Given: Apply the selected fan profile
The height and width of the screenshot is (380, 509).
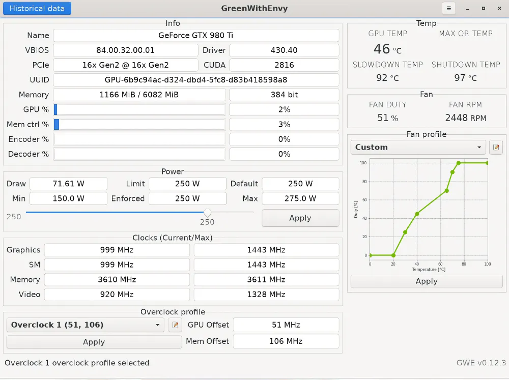Looking at the screenshot, I should (427, 281).
